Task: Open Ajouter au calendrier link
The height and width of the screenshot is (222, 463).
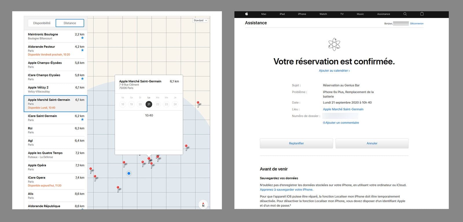Action: coord(334,71)
